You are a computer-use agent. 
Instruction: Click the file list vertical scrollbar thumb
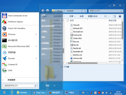(x=122, y=30)
